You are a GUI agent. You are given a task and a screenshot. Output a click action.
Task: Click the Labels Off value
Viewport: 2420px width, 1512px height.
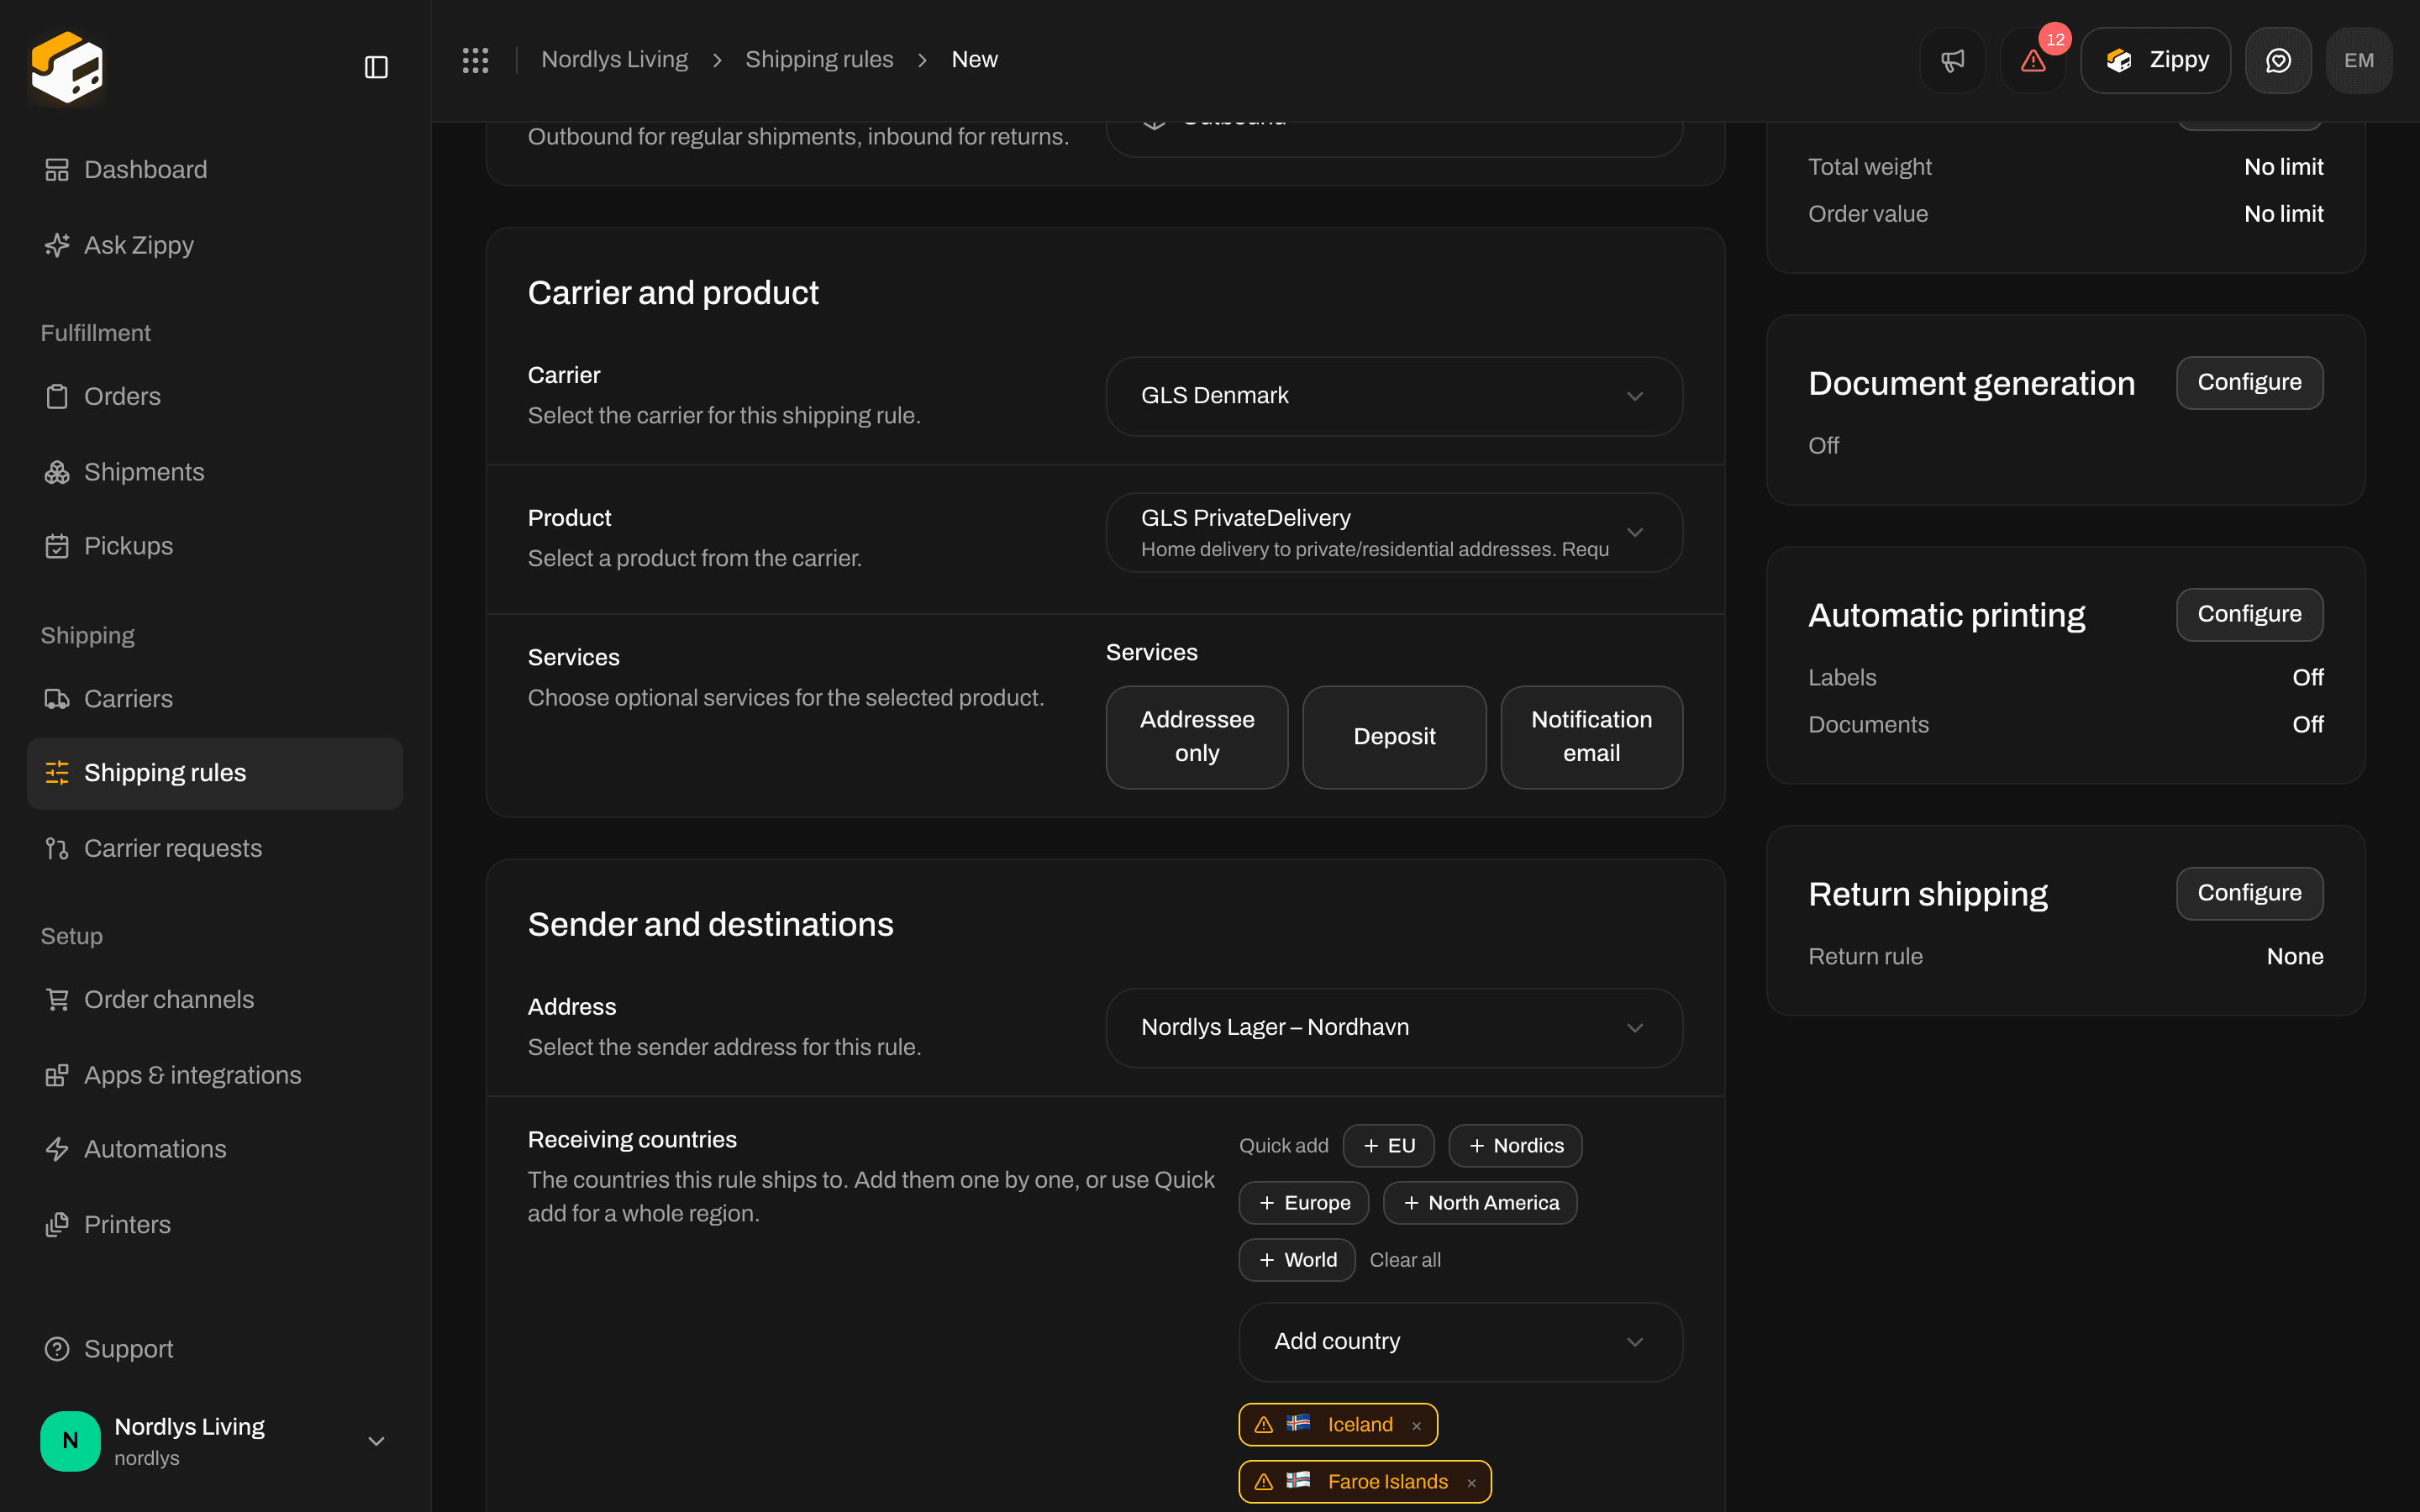point(2307,678)
